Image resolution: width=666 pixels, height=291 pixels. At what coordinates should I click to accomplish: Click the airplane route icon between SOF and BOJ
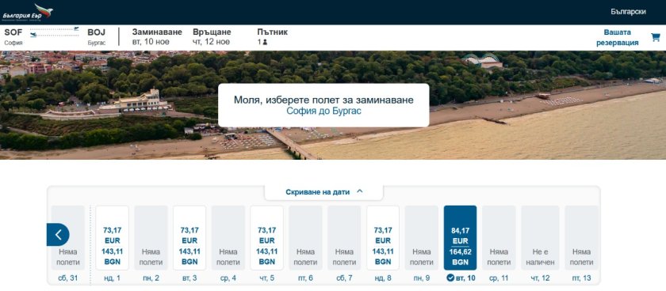coord(55,32)
